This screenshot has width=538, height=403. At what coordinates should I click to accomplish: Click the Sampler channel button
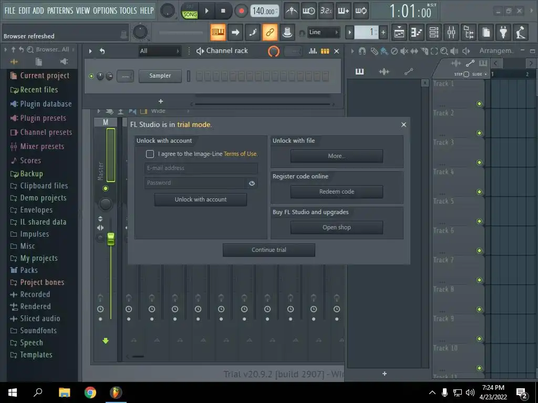pyautogui.click(x=160, y=76)
